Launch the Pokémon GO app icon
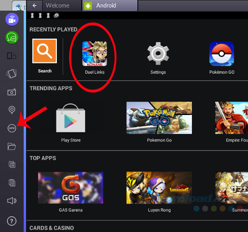248x232 pixels. tap(222, 54)
